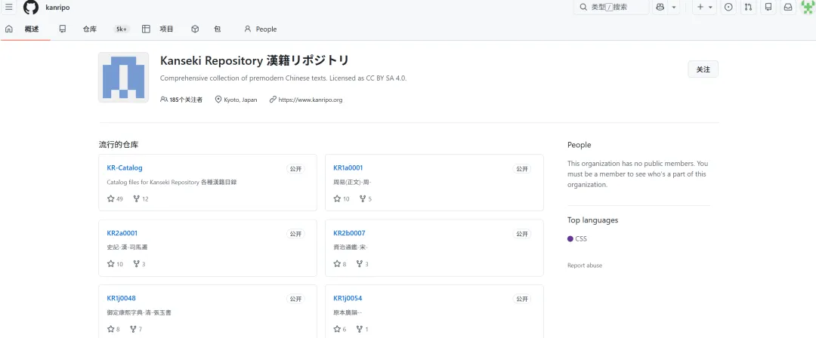This screenshot has width=816, height=338.
Task: Click the star count on KR2b0007
Action: [340, 264]
